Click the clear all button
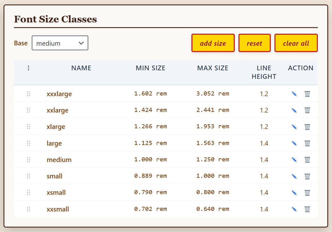Image resolution: width=332 pixels, height=232 pixels. click(x=296, y=43)
